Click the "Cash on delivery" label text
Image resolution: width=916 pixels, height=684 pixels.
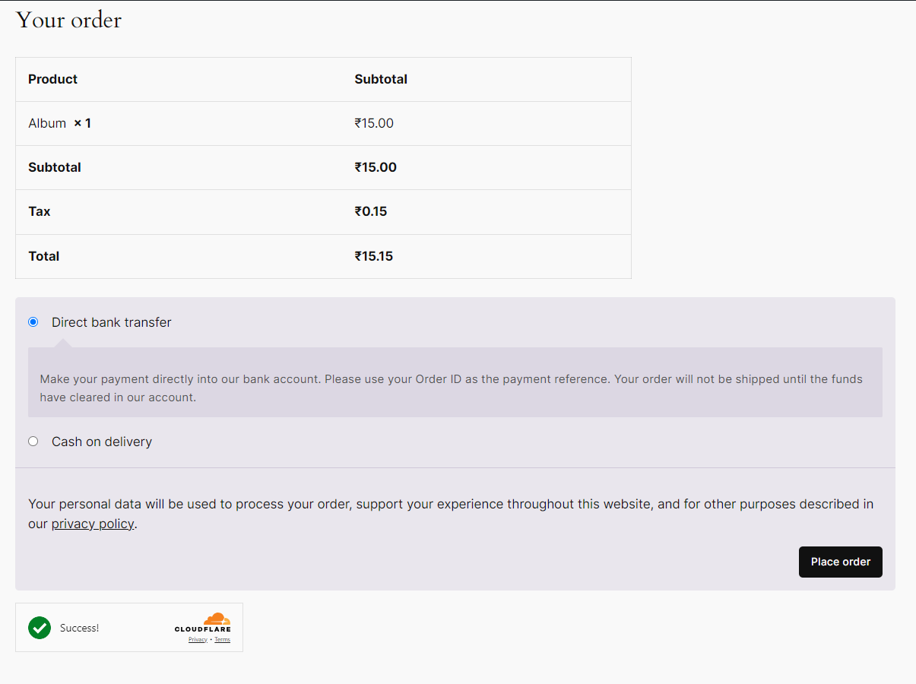[x=102, y=442]
